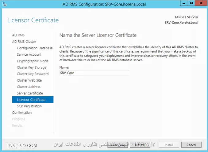
Task: Click the Next button
Action: click(140, 145)
